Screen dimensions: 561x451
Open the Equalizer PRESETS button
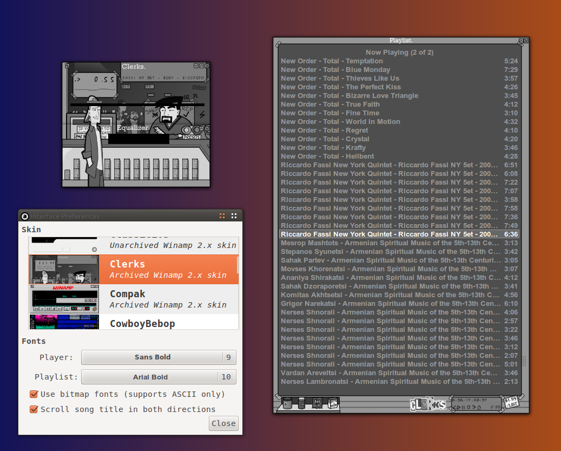tap(192, 137)
